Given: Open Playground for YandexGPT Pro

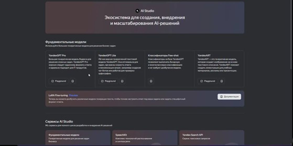Looking at the screenshot, I should (59, 81).
